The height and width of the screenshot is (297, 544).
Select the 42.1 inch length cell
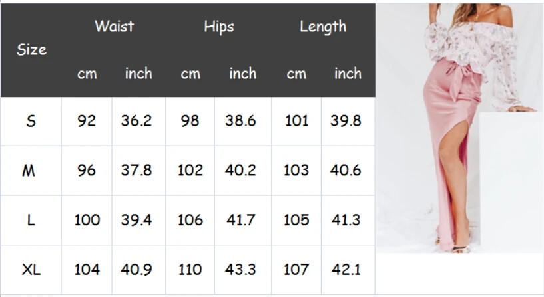pos(346,270)
